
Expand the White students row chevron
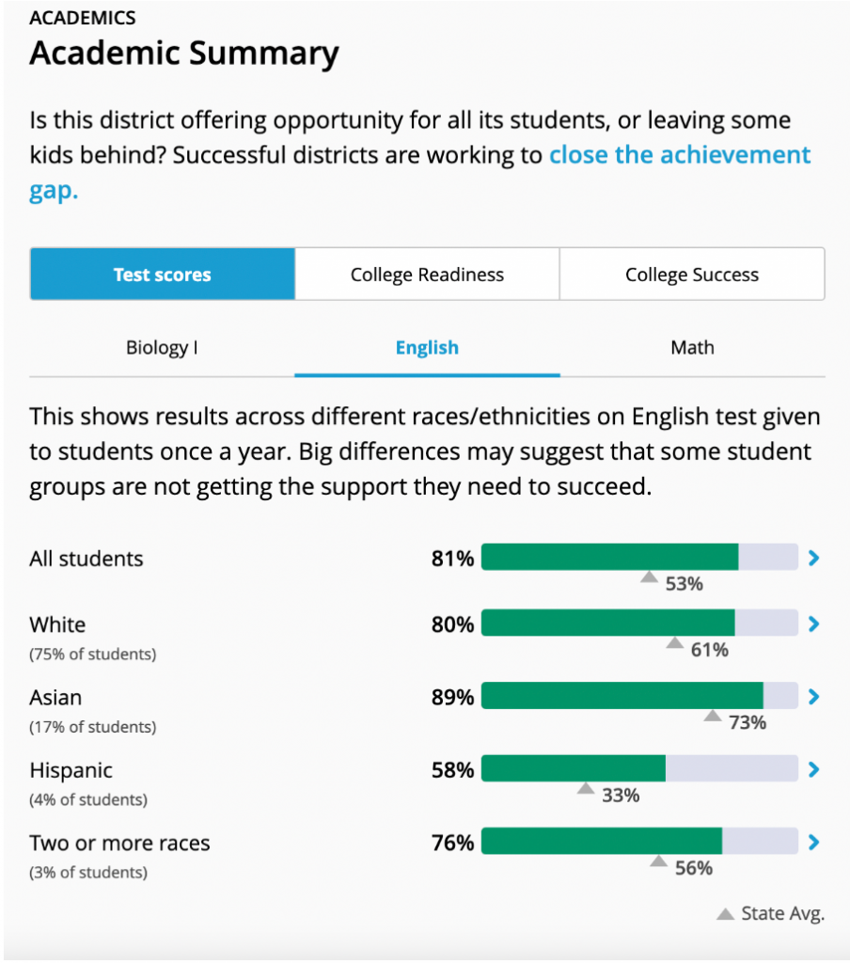tap(814, 624)
